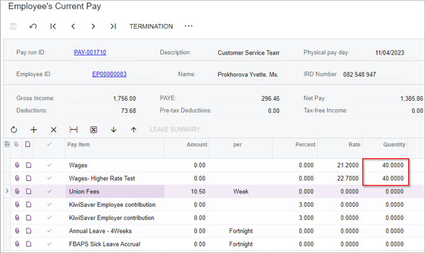Screen dimensions: 425x253
Task: Open the three-dots more actions menu
Action: click(x=188, y=26)
